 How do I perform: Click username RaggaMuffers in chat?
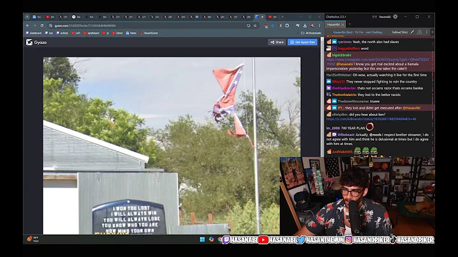tap(349, 48)
